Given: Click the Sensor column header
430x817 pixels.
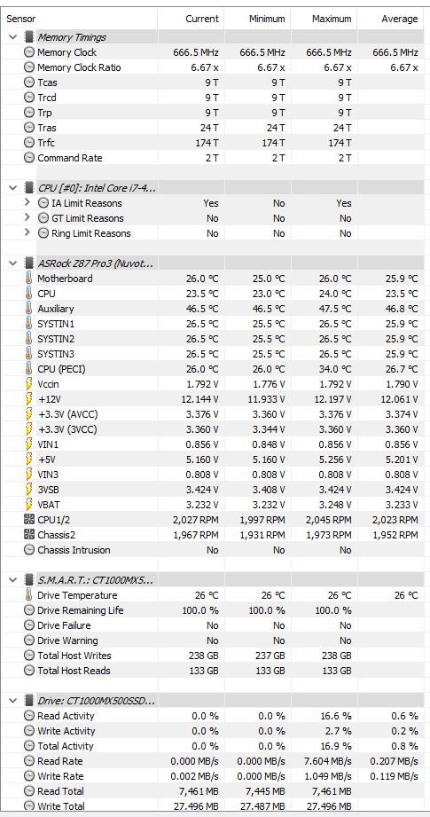Looking at the screenshot, I should tap(79, 19).
